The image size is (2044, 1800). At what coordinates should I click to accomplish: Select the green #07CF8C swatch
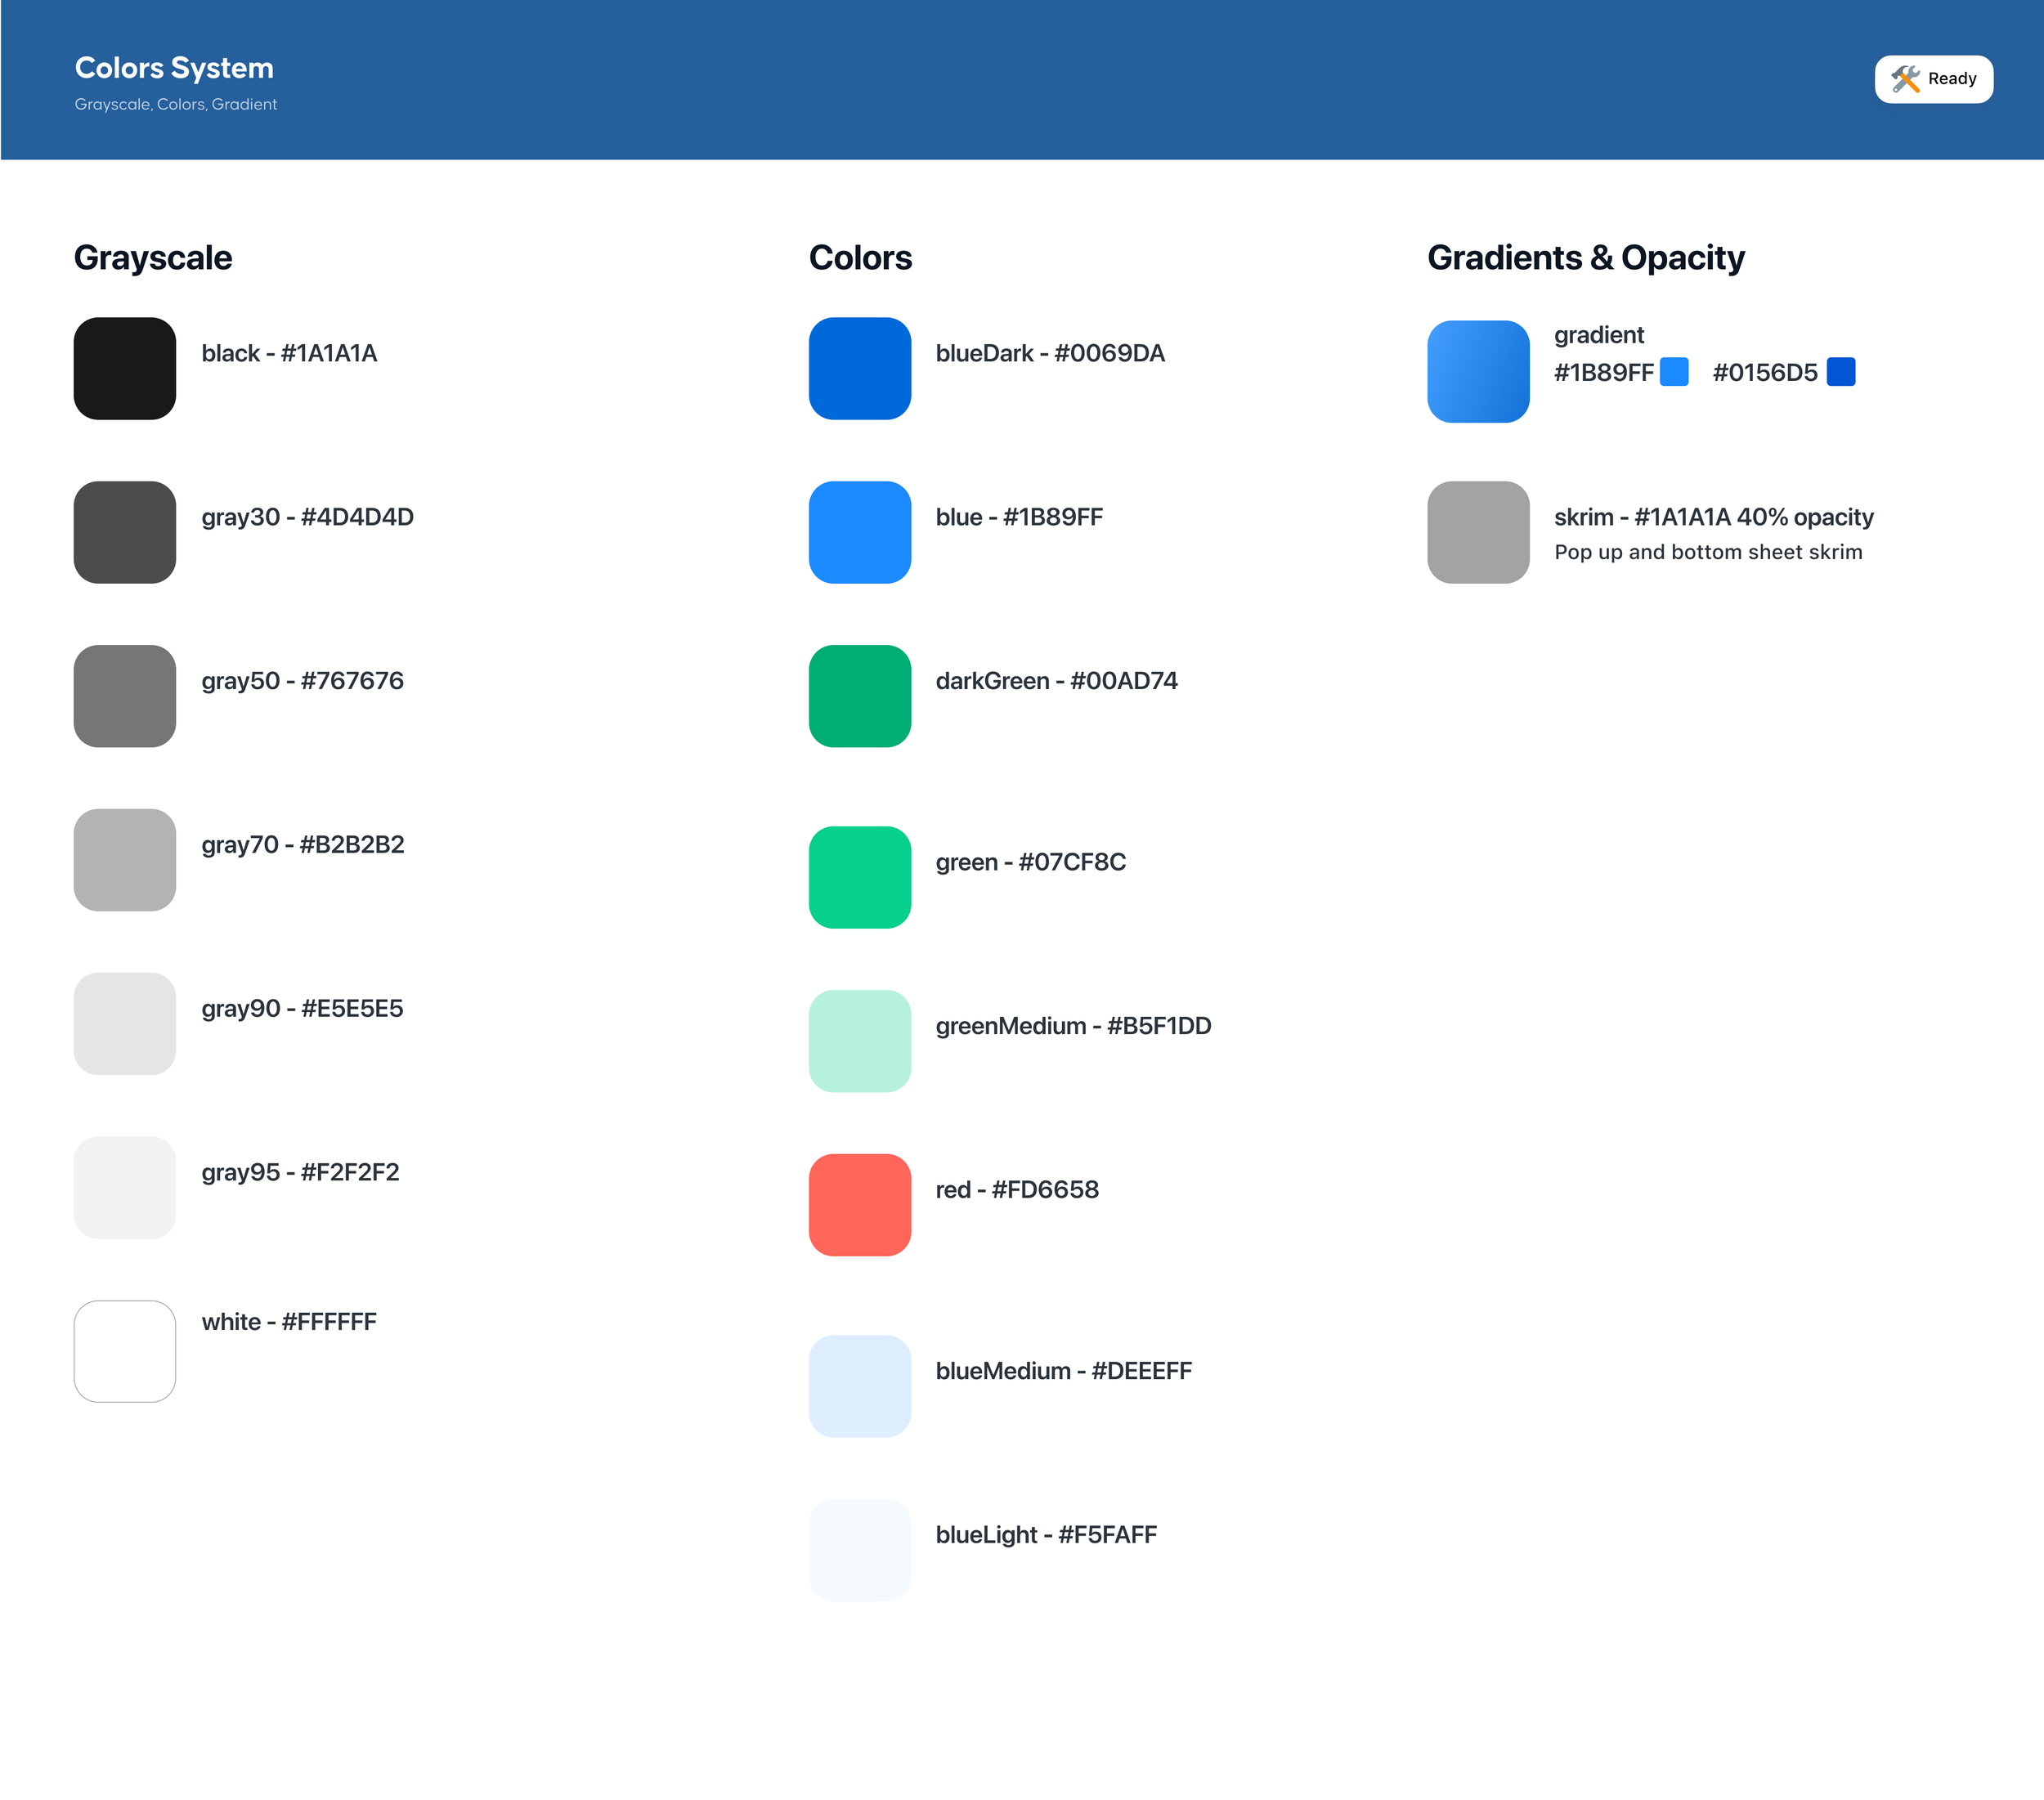[x=860, y=877]
